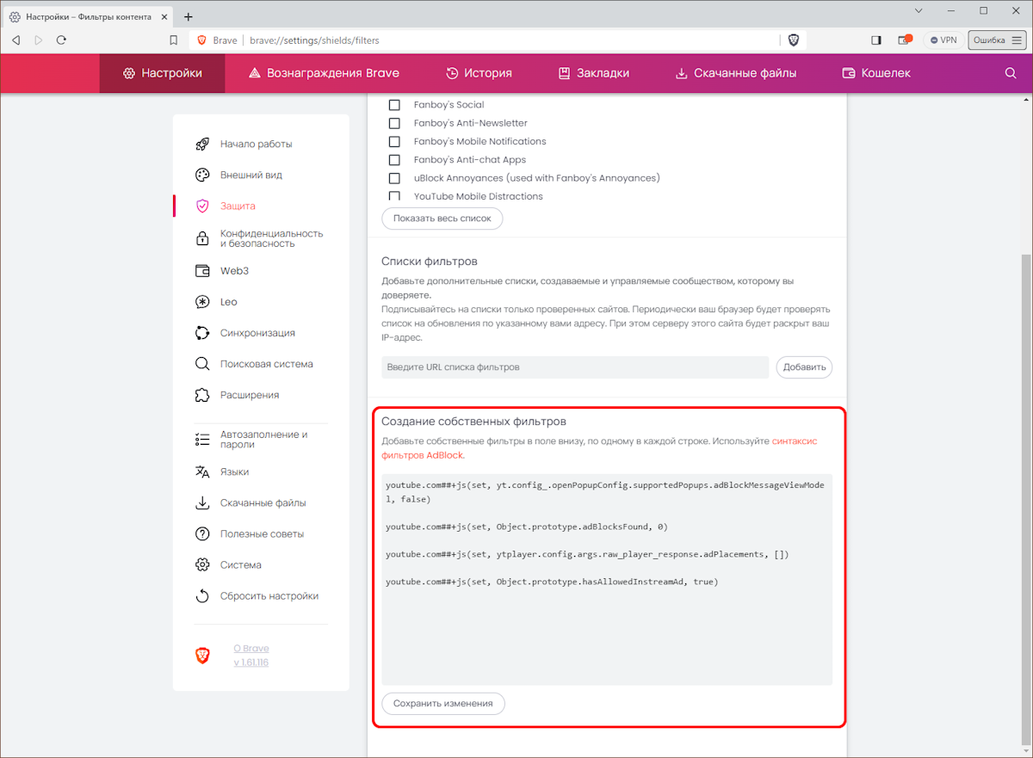Open tab search dropdown arrow
This screenshot has height=758, width=1033.
(919, 11)
